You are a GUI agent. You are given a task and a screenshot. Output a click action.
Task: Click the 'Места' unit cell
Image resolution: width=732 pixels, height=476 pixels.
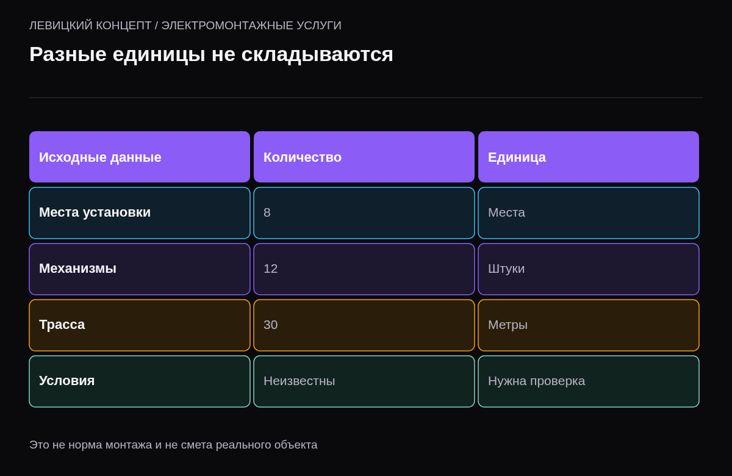(x=589, y=213)
